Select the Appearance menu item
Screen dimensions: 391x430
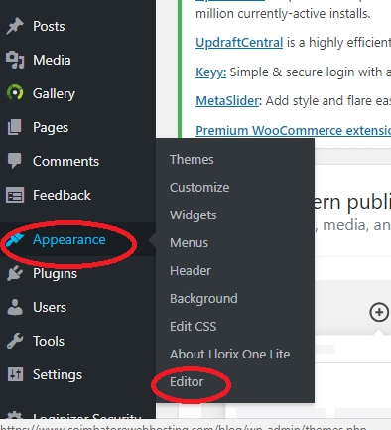[69, 240]
